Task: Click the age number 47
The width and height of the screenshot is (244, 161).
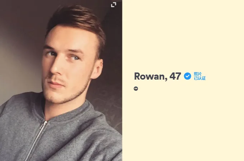Action: point(175,76)
